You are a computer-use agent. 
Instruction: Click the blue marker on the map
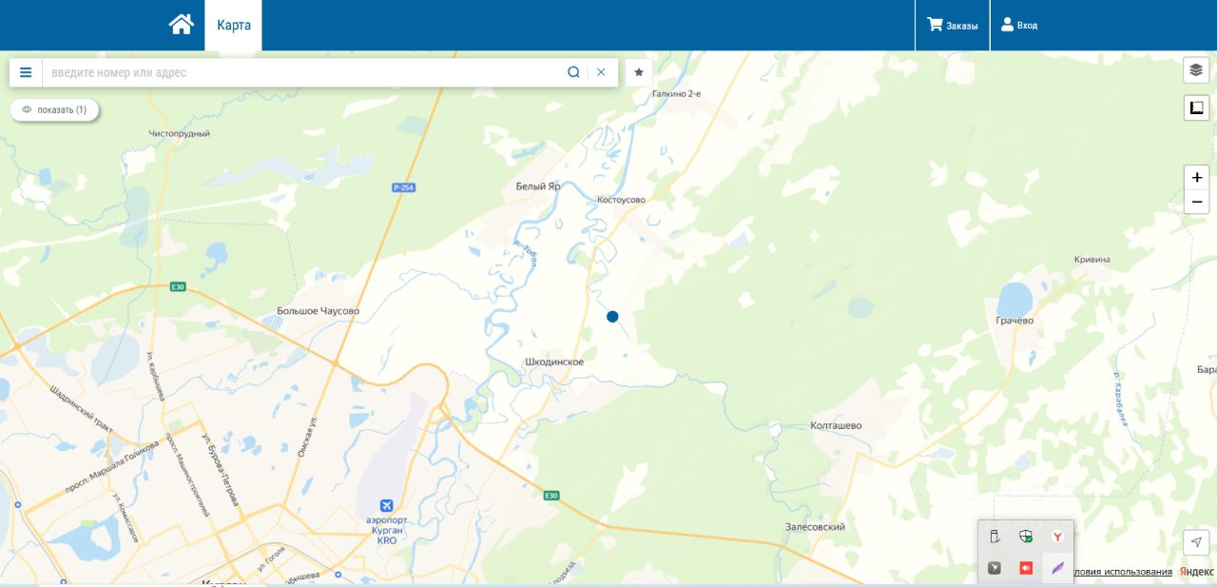click(612, 316)
